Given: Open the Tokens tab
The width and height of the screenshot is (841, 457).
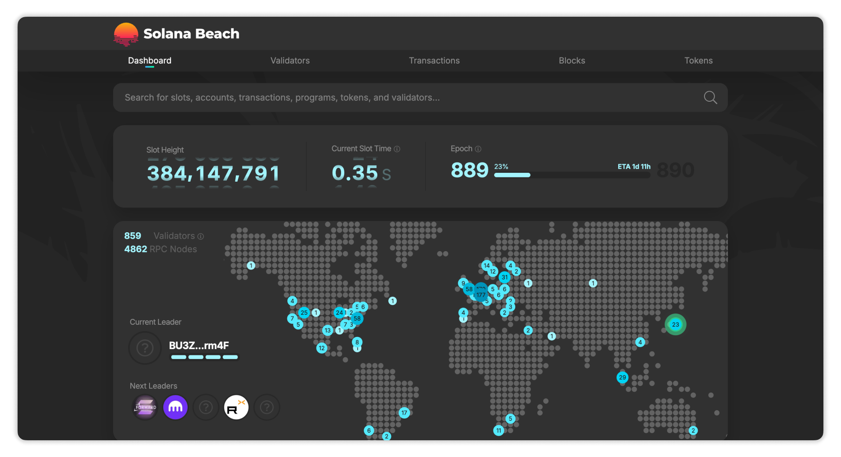Looking at the screenshot, I should 698,61.
